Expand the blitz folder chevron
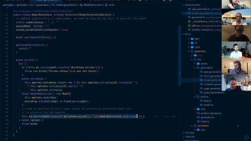This screenshot has height=141, width=251. pos(189,39)
